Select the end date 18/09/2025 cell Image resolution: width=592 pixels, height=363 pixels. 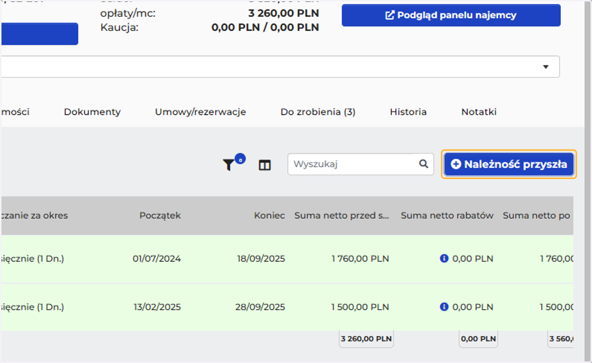pos(260,258)
